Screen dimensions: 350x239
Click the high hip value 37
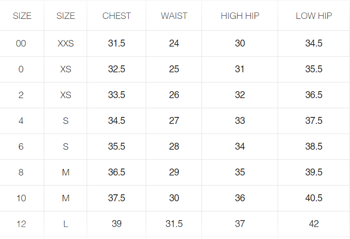click(240, 224)
